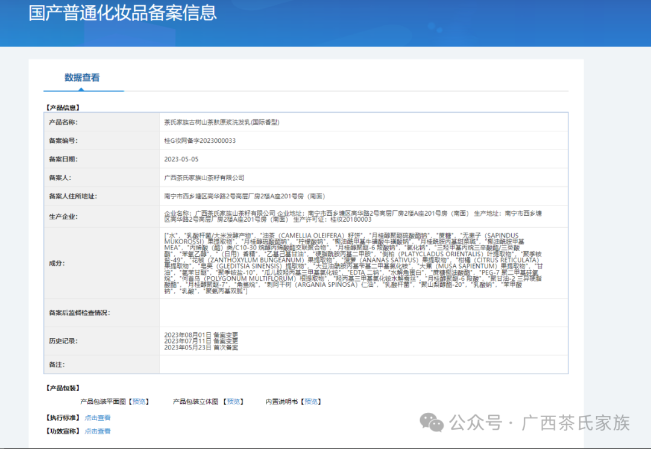Click the 备注 row label
This screenshot has width=651, height=449.
pos(57,365)
